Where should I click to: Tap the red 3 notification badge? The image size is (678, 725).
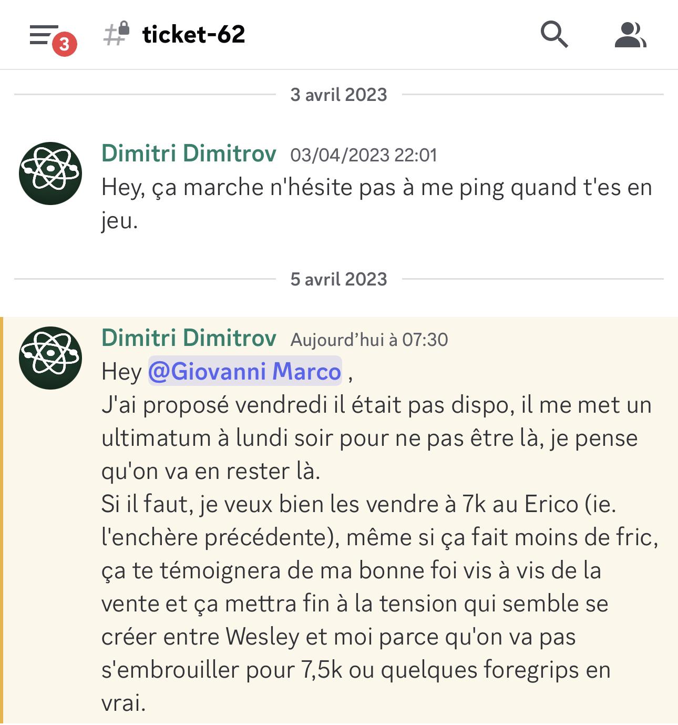click(64, 44)
